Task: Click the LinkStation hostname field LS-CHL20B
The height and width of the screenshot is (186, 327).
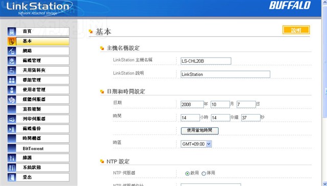Action: (206, 61)
